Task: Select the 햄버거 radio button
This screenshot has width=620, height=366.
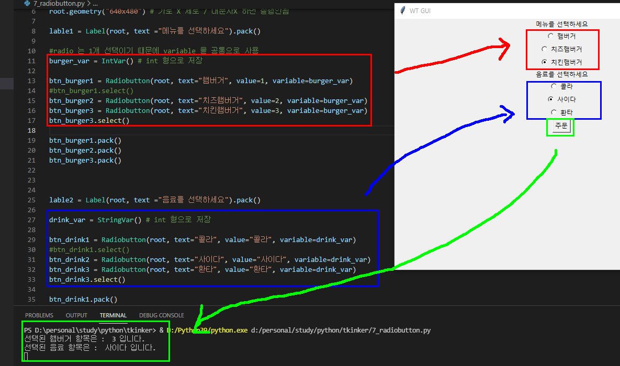Action: 561,36
